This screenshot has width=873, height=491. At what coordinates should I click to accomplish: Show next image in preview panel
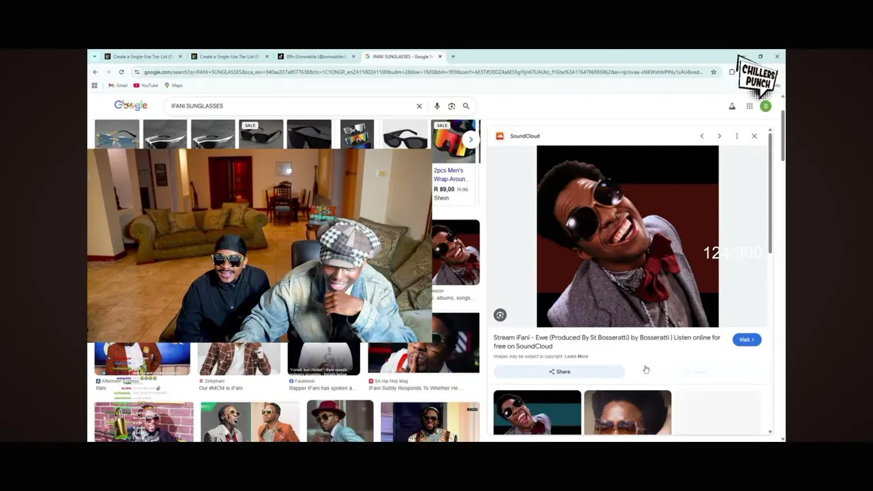tap(719, 136)
